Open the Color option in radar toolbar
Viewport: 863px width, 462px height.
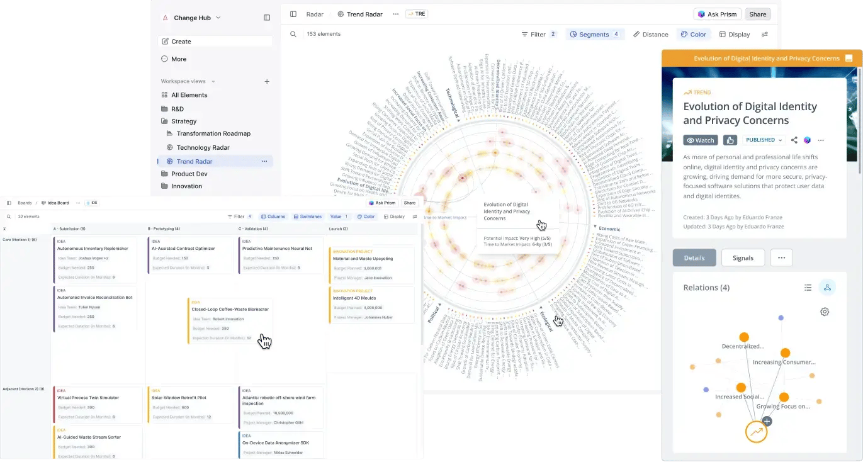[693, 35]
